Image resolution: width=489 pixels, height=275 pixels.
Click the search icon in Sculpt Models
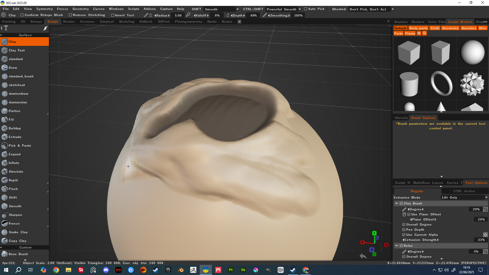click(x=424, y=33)
